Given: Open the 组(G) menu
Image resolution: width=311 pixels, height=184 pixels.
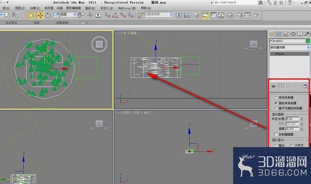Looking at the screenshot, I should pyautogui.click(x=6, y=8).
